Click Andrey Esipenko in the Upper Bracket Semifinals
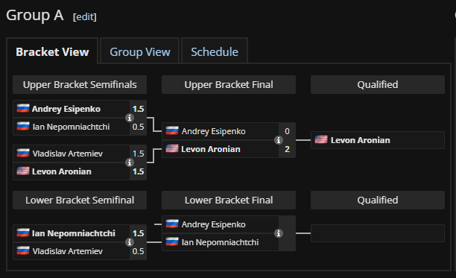Image resolution: width=456 pixels, height=278 pixels. 66,109
